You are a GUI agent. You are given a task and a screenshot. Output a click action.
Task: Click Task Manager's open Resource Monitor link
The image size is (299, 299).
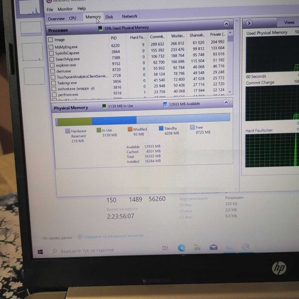[114, 236]
